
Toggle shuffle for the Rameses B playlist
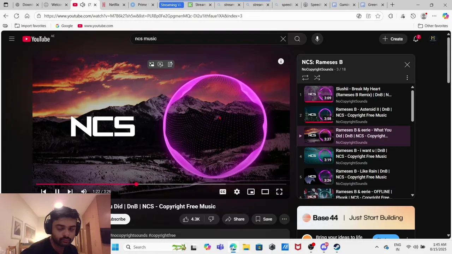point(317,78)
